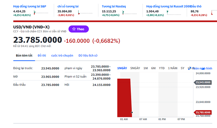Go to Dữ liệu lịch sử tab
Screen dimensions: 217x128
tap(88, 56)
